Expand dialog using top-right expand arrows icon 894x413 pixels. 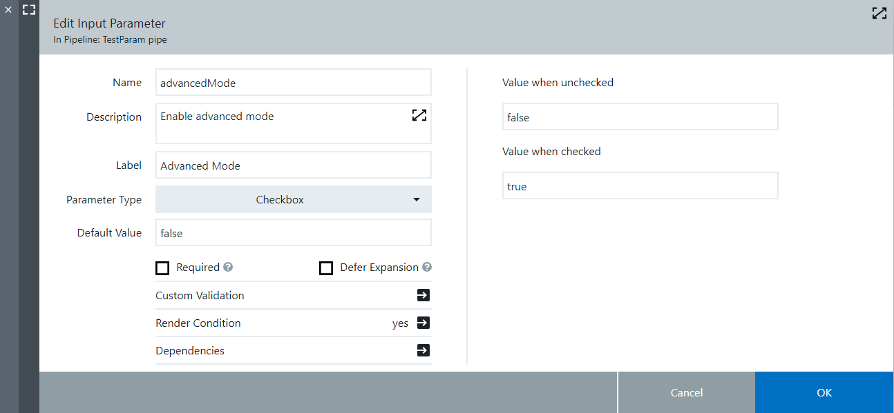[x=879, y=12]
